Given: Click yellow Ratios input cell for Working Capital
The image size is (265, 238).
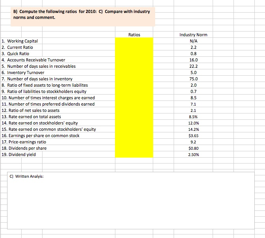Looking at the screenshot, I should tap(134, 41).
